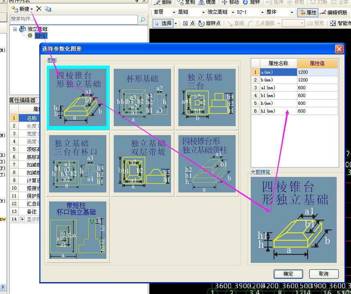Open 编辑钢筋 rebar editor

pos(333,13)
